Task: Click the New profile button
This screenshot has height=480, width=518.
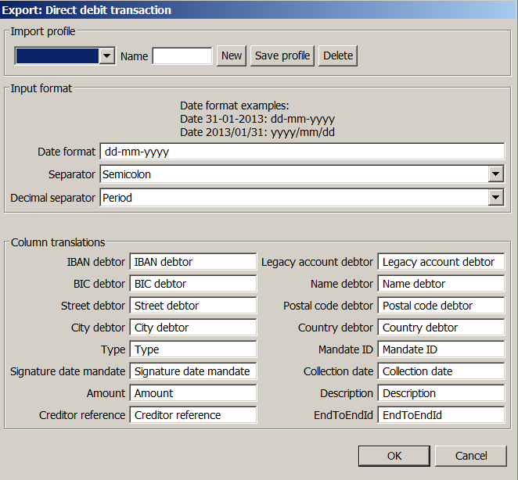Action: point(232,56)
